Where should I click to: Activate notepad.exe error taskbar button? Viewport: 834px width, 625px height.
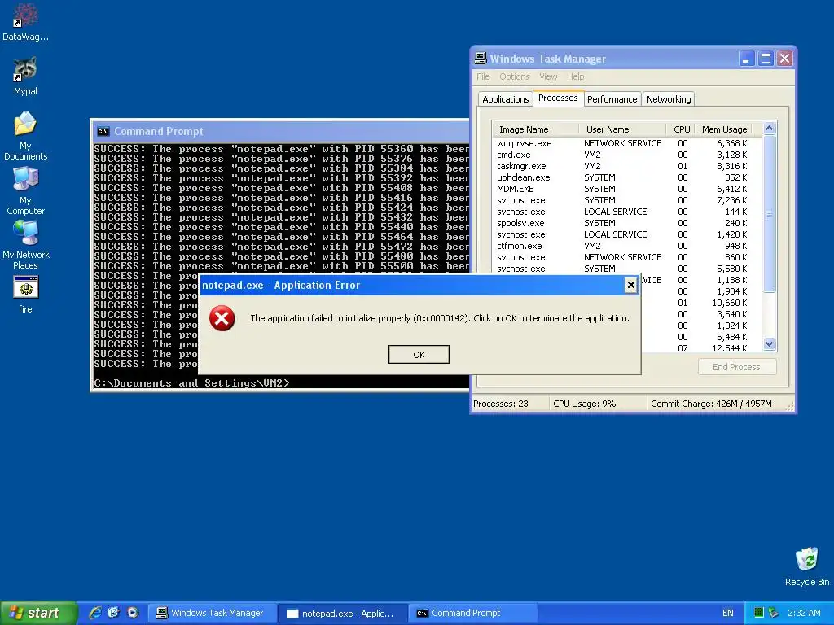pos(342,613)
